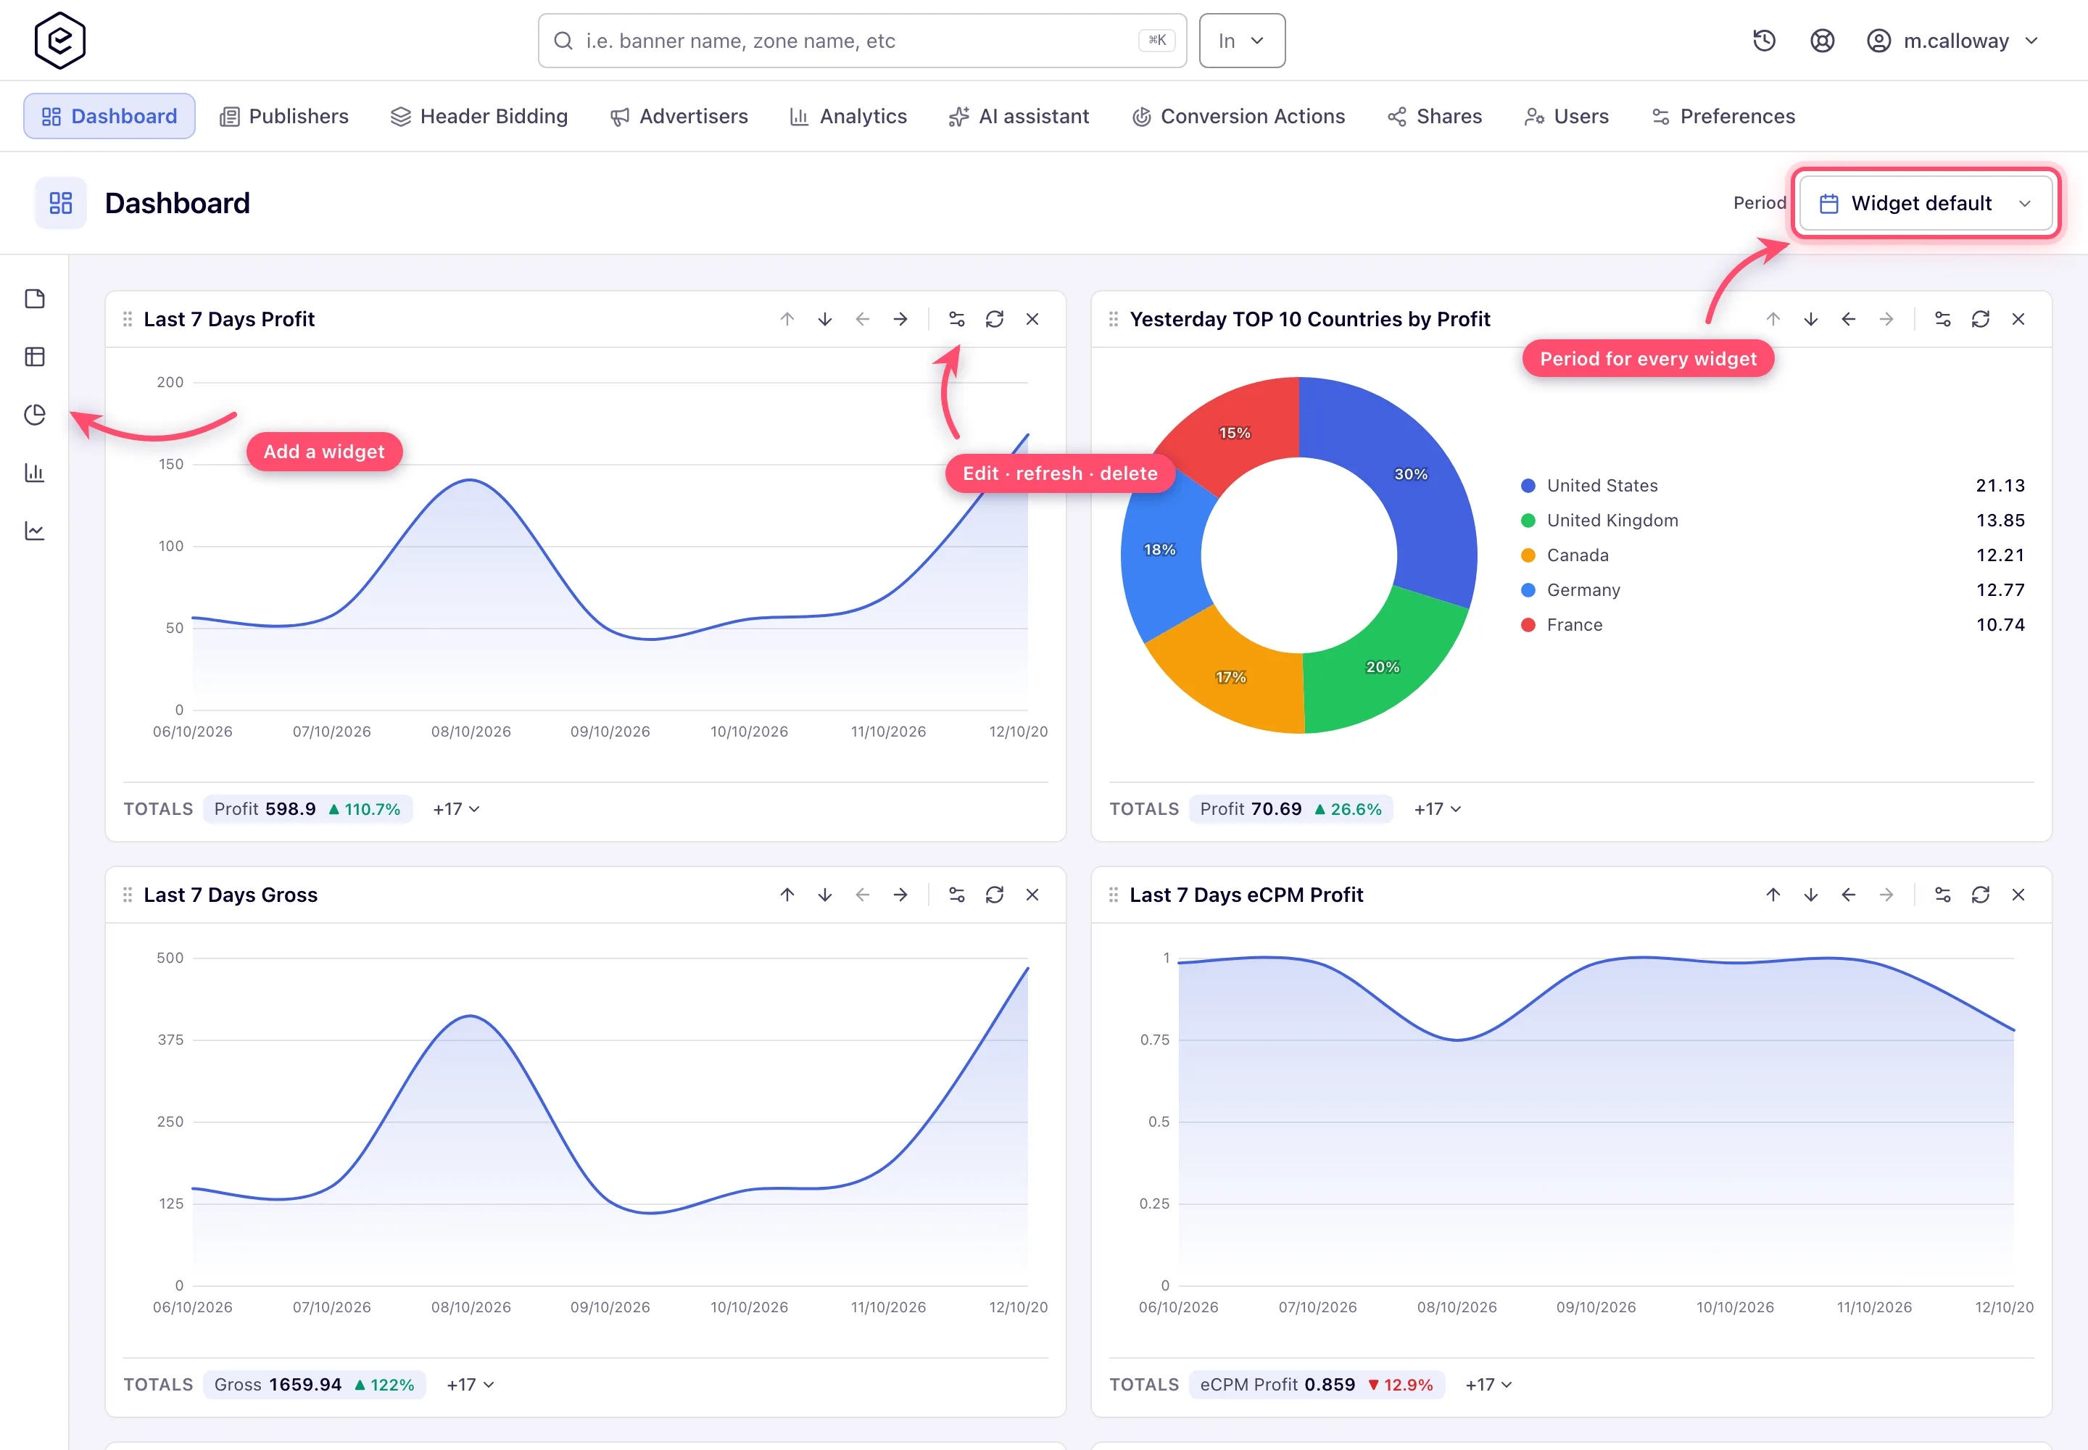Delete TOP 10 Countries widget
Screen dimensions: 2088x1450
coord(2018,319)
